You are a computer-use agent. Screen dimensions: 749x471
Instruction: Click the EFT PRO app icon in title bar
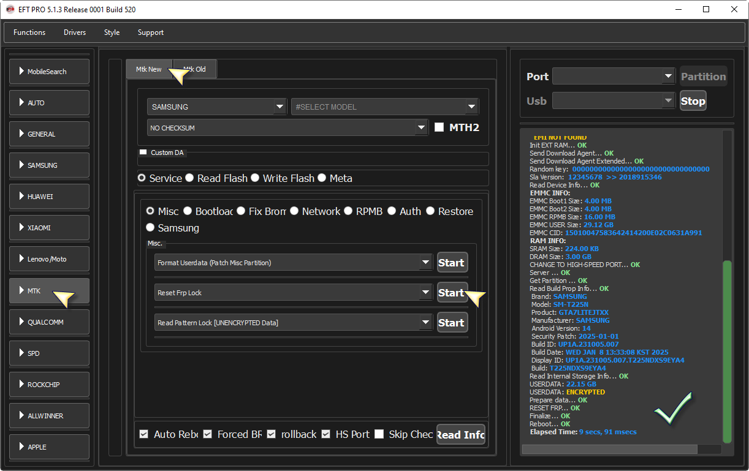(x=10, y=10)
